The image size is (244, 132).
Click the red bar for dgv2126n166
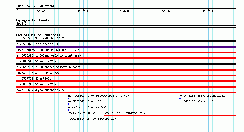pos(126,52)
